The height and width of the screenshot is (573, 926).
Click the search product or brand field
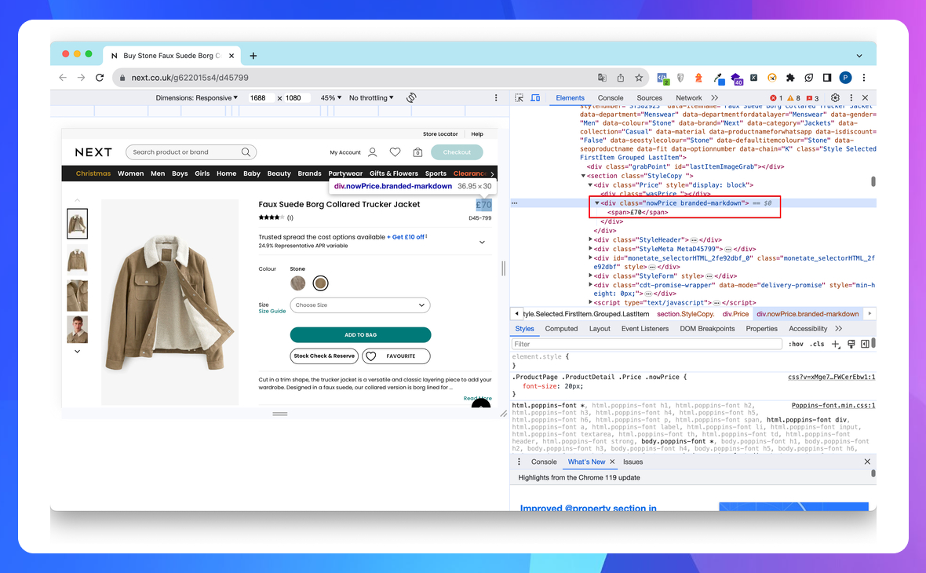188,151
